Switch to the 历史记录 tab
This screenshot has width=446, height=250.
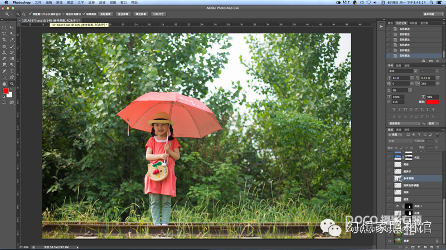point(401,23)
